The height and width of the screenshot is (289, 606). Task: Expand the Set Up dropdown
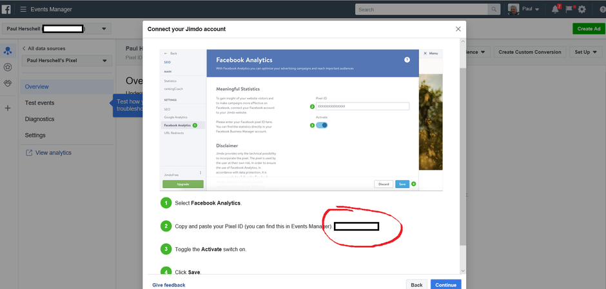pos(586,52)
